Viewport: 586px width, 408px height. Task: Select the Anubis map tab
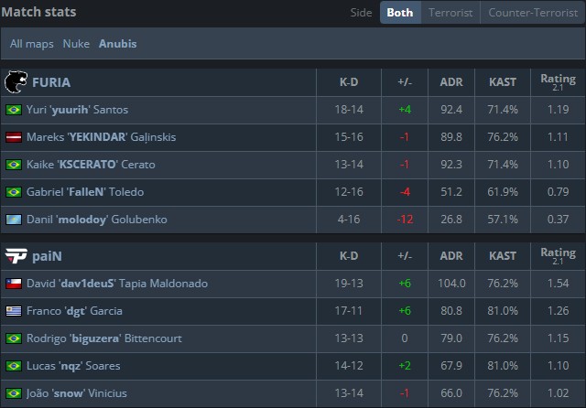click(118, 44)
